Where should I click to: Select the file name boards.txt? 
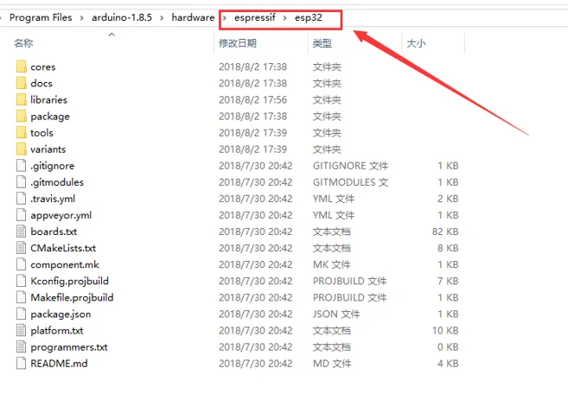[54, 232]
